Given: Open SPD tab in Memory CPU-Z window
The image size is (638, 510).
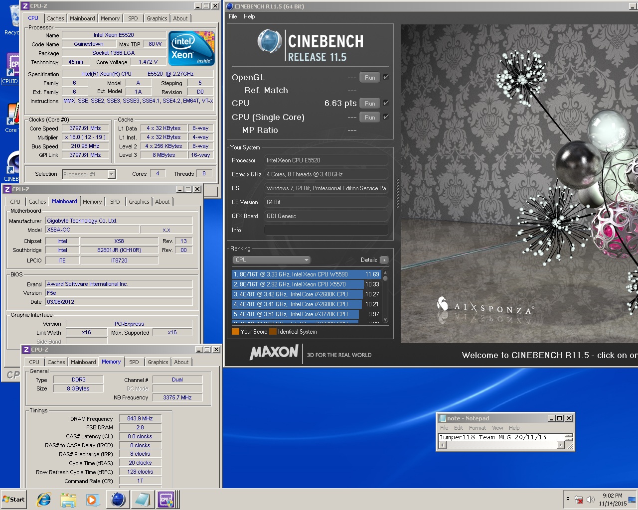Looking at the screenshot, I should tap(134, 362).
